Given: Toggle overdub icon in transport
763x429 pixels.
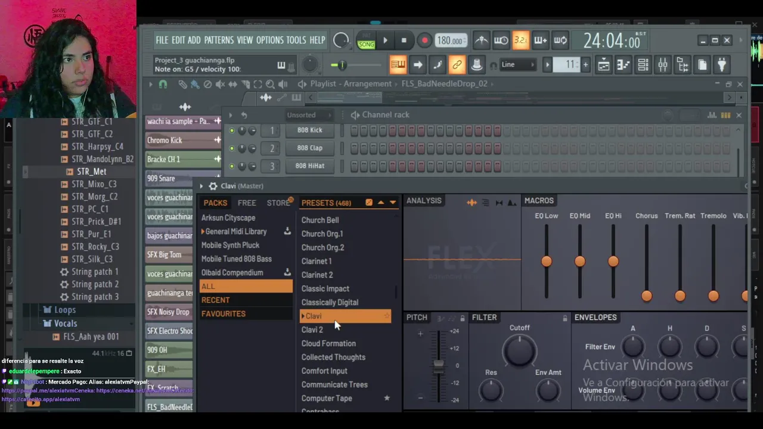Looking at the screenshot, I should [540, 41].
